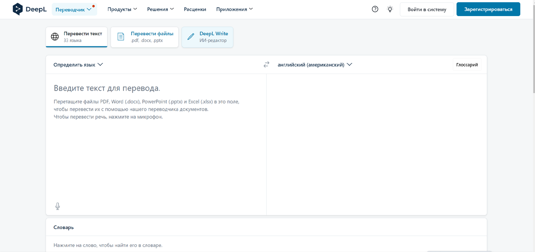Switch to DeepL Write tab
Screen dimensions: 535x252
(207, 37)
